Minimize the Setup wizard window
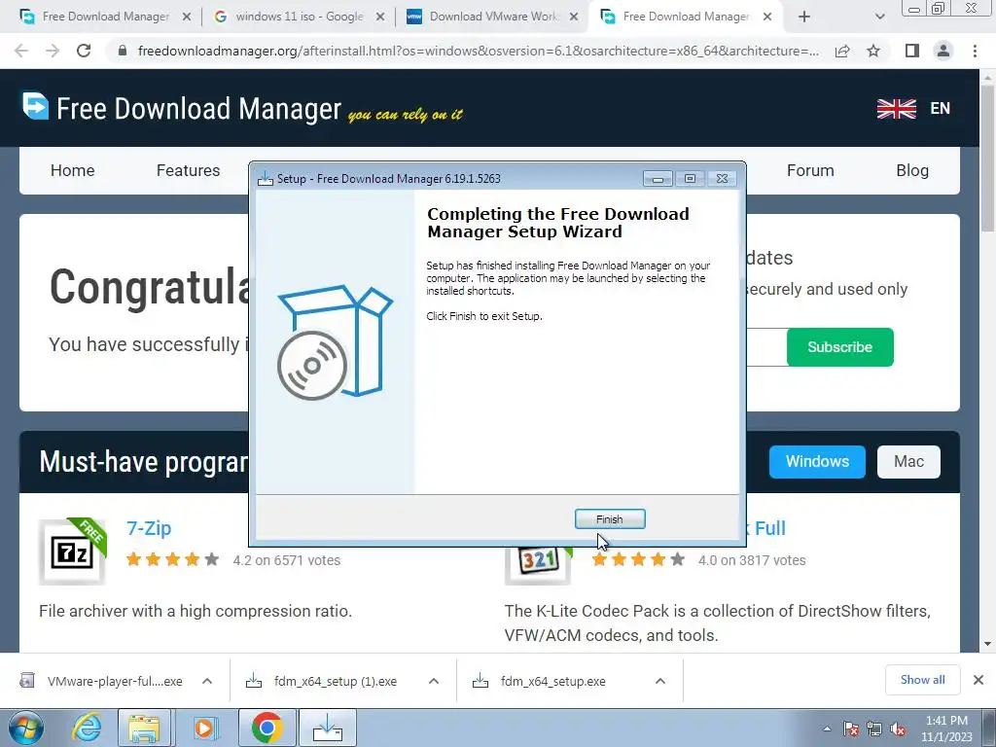 658,179
